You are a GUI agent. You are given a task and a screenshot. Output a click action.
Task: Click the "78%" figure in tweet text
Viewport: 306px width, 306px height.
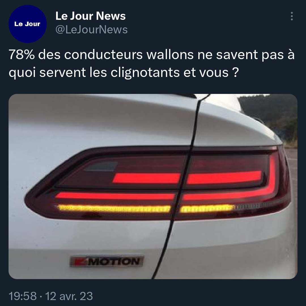click(22, 55)
